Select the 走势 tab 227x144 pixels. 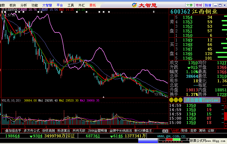(193, 131)
